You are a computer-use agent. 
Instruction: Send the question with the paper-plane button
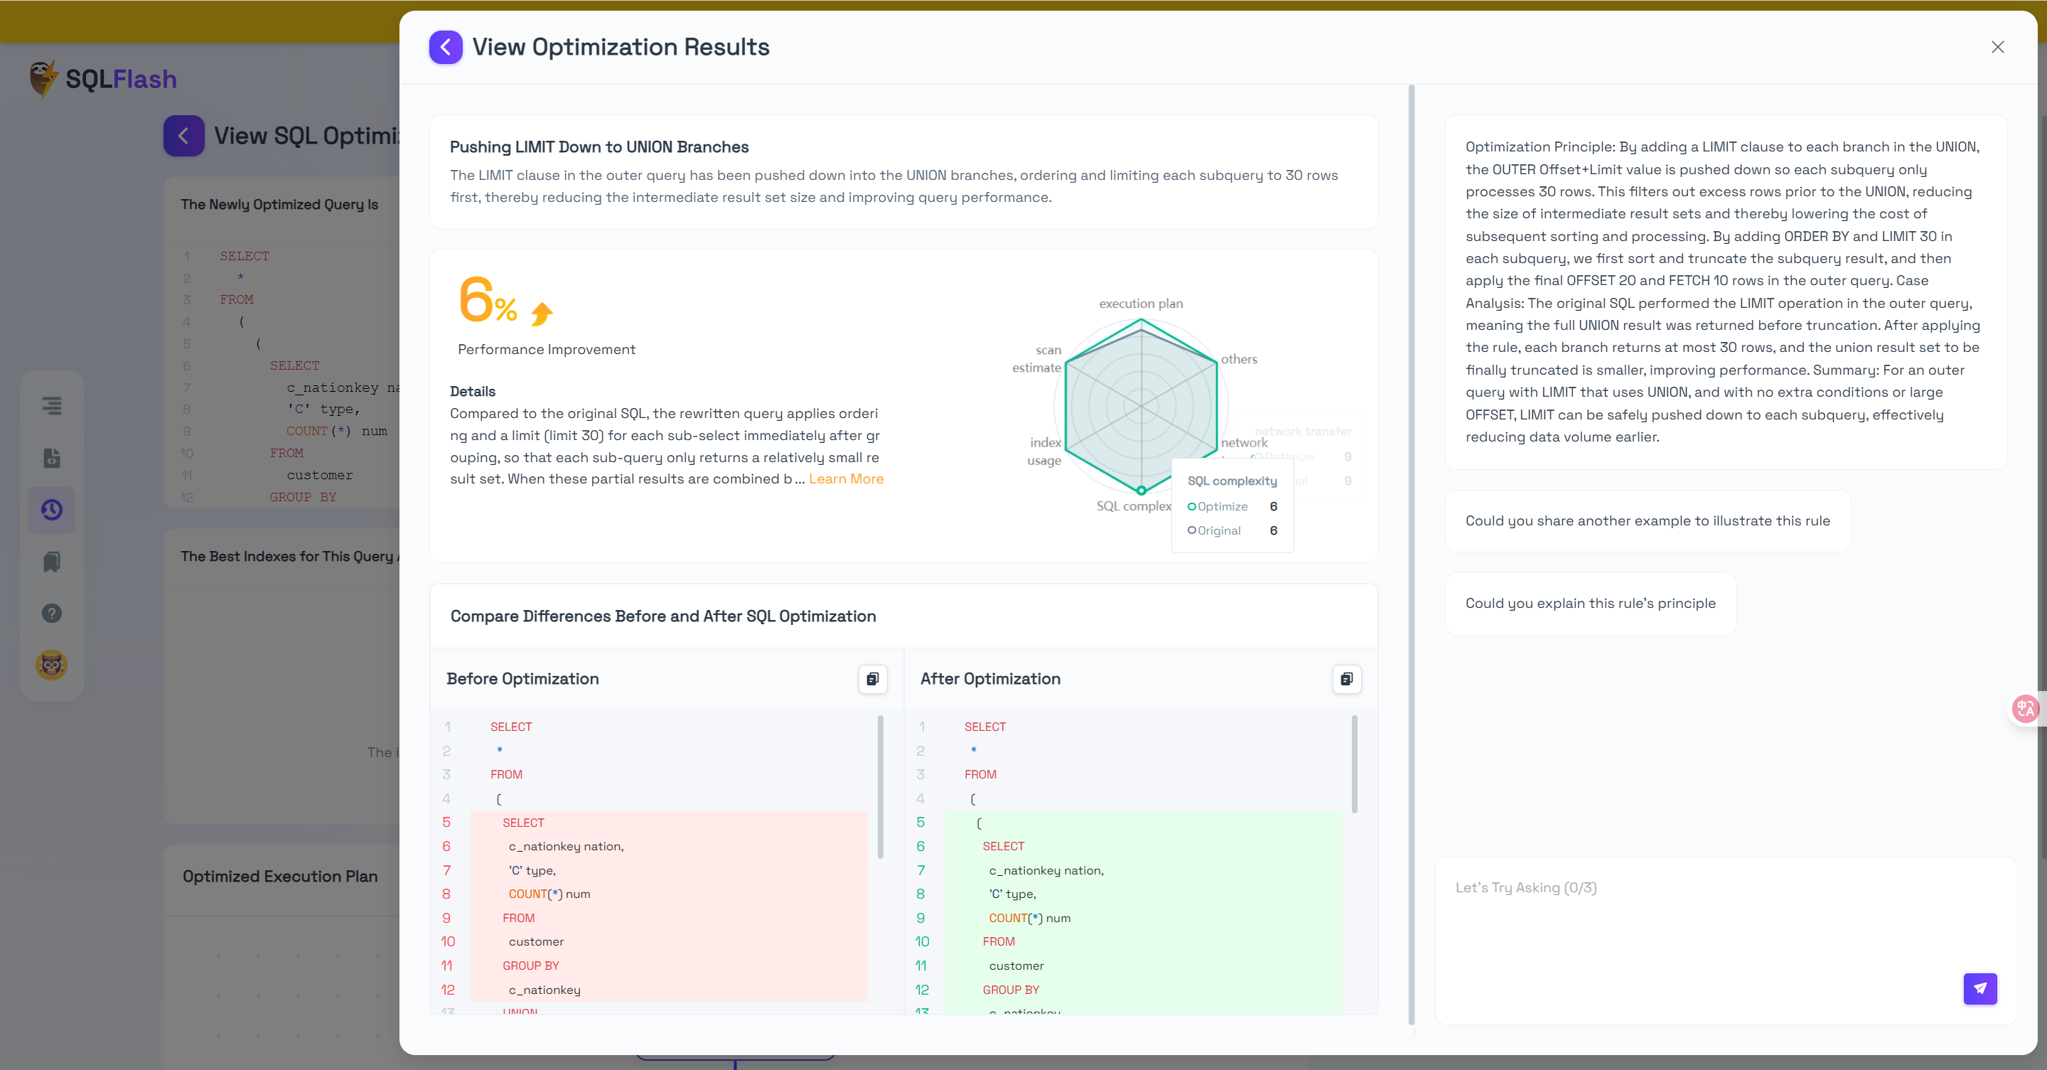1979,988
